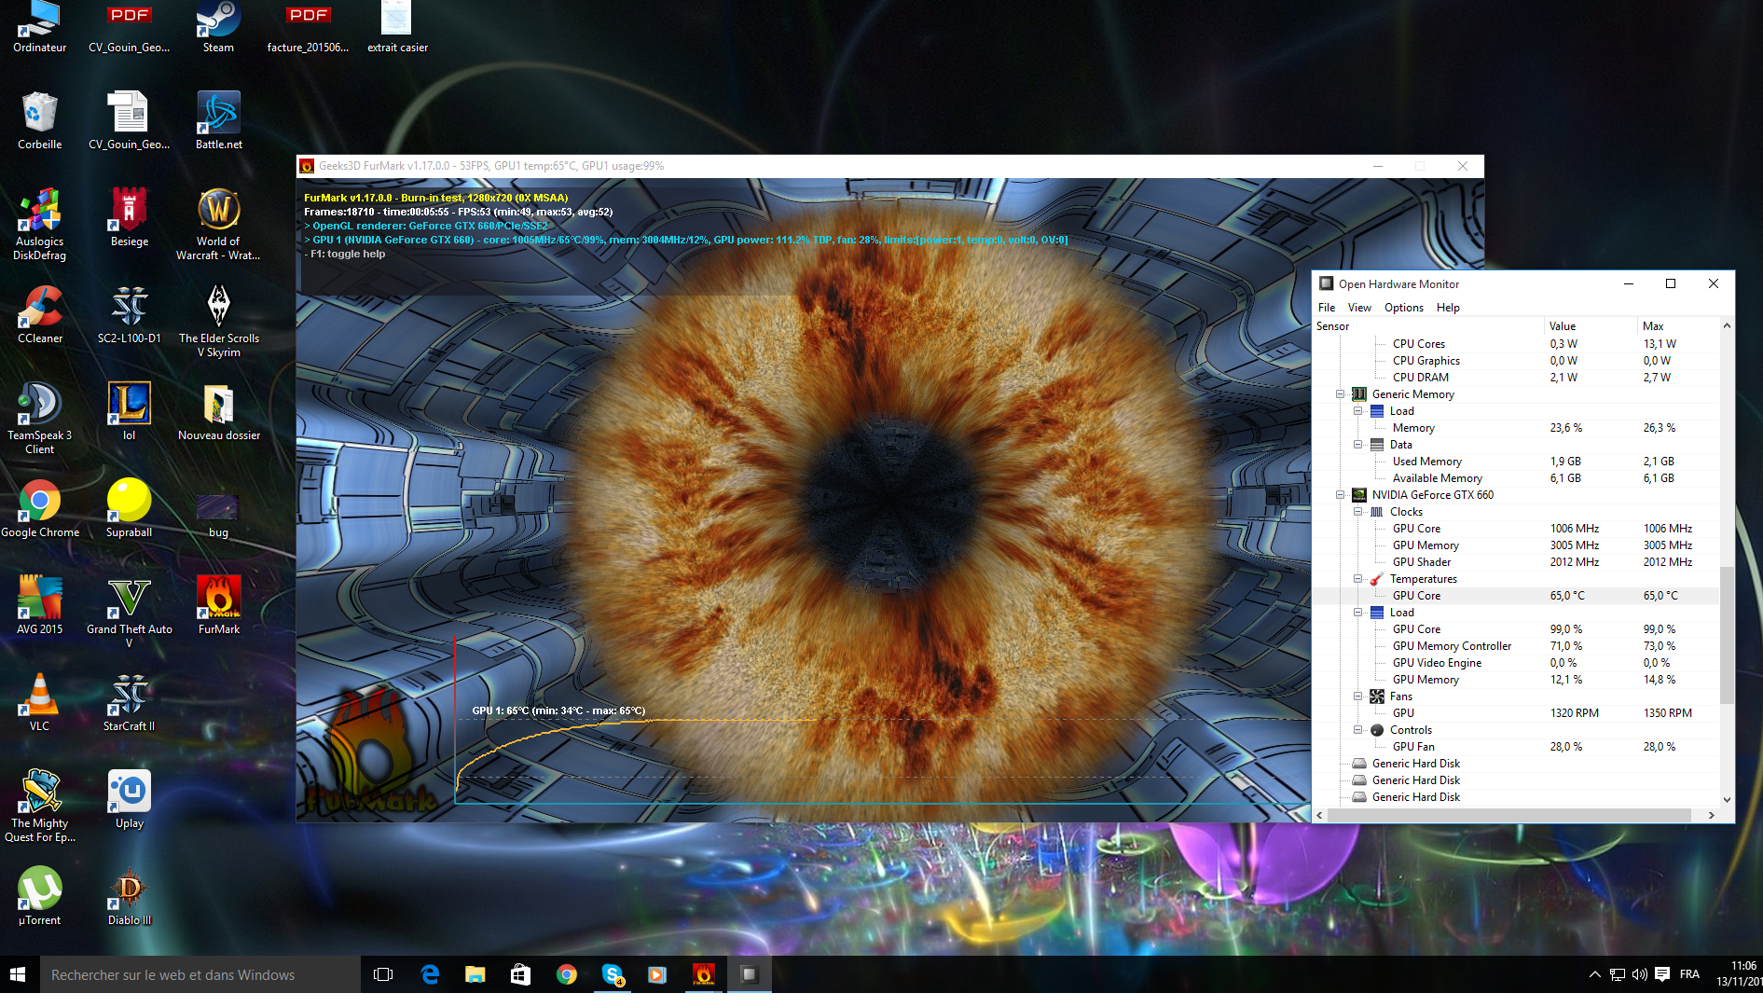Select the VLC desktop icon
1763x1007 pixels.
[40, 702]
